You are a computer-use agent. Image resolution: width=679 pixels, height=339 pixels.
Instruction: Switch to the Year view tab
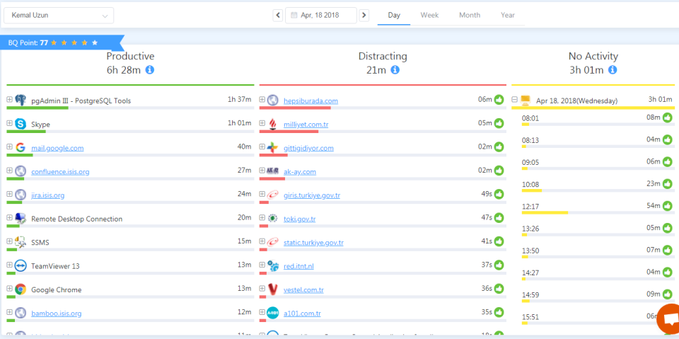[508, 15]
